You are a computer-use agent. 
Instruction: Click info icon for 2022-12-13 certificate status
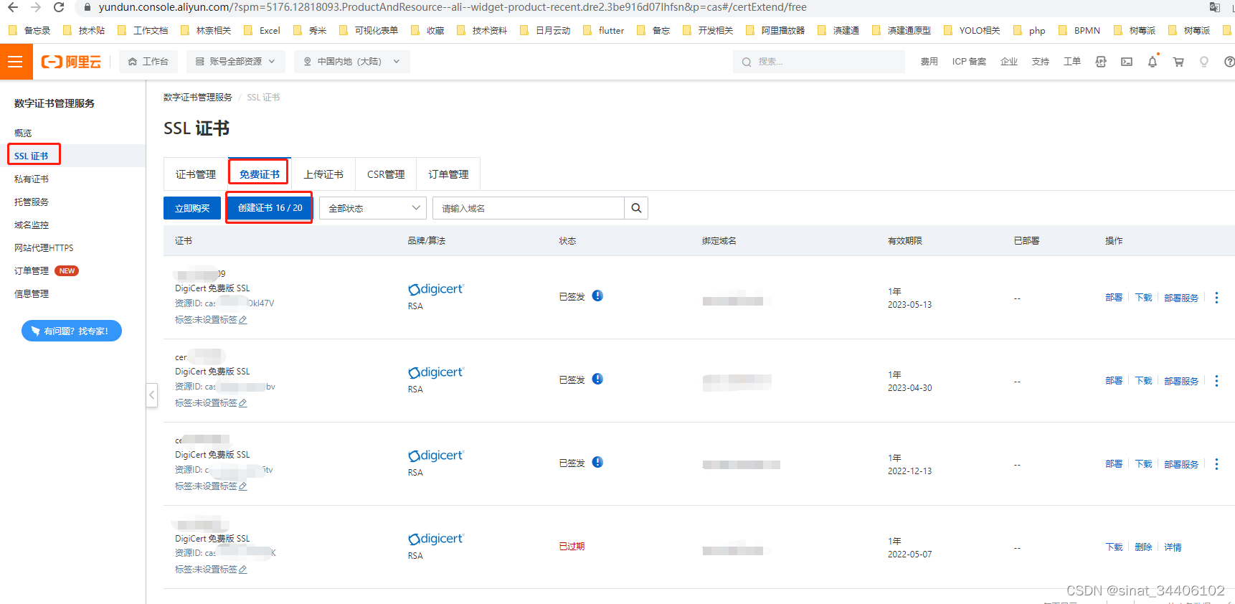point(597,462)
